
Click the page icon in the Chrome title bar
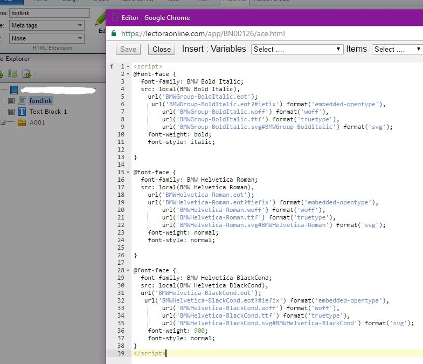tap(115, 18)
